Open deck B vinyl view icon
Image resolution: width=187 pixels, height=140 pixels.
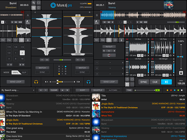[127, 79]
